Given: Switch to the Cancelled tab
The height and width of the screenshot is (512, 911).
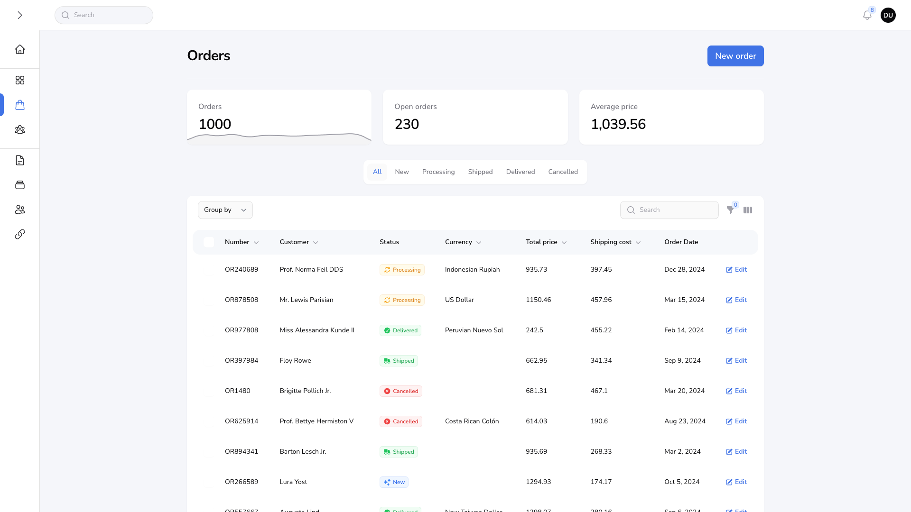Looking at the screenshot, I should tap(563, 172).
